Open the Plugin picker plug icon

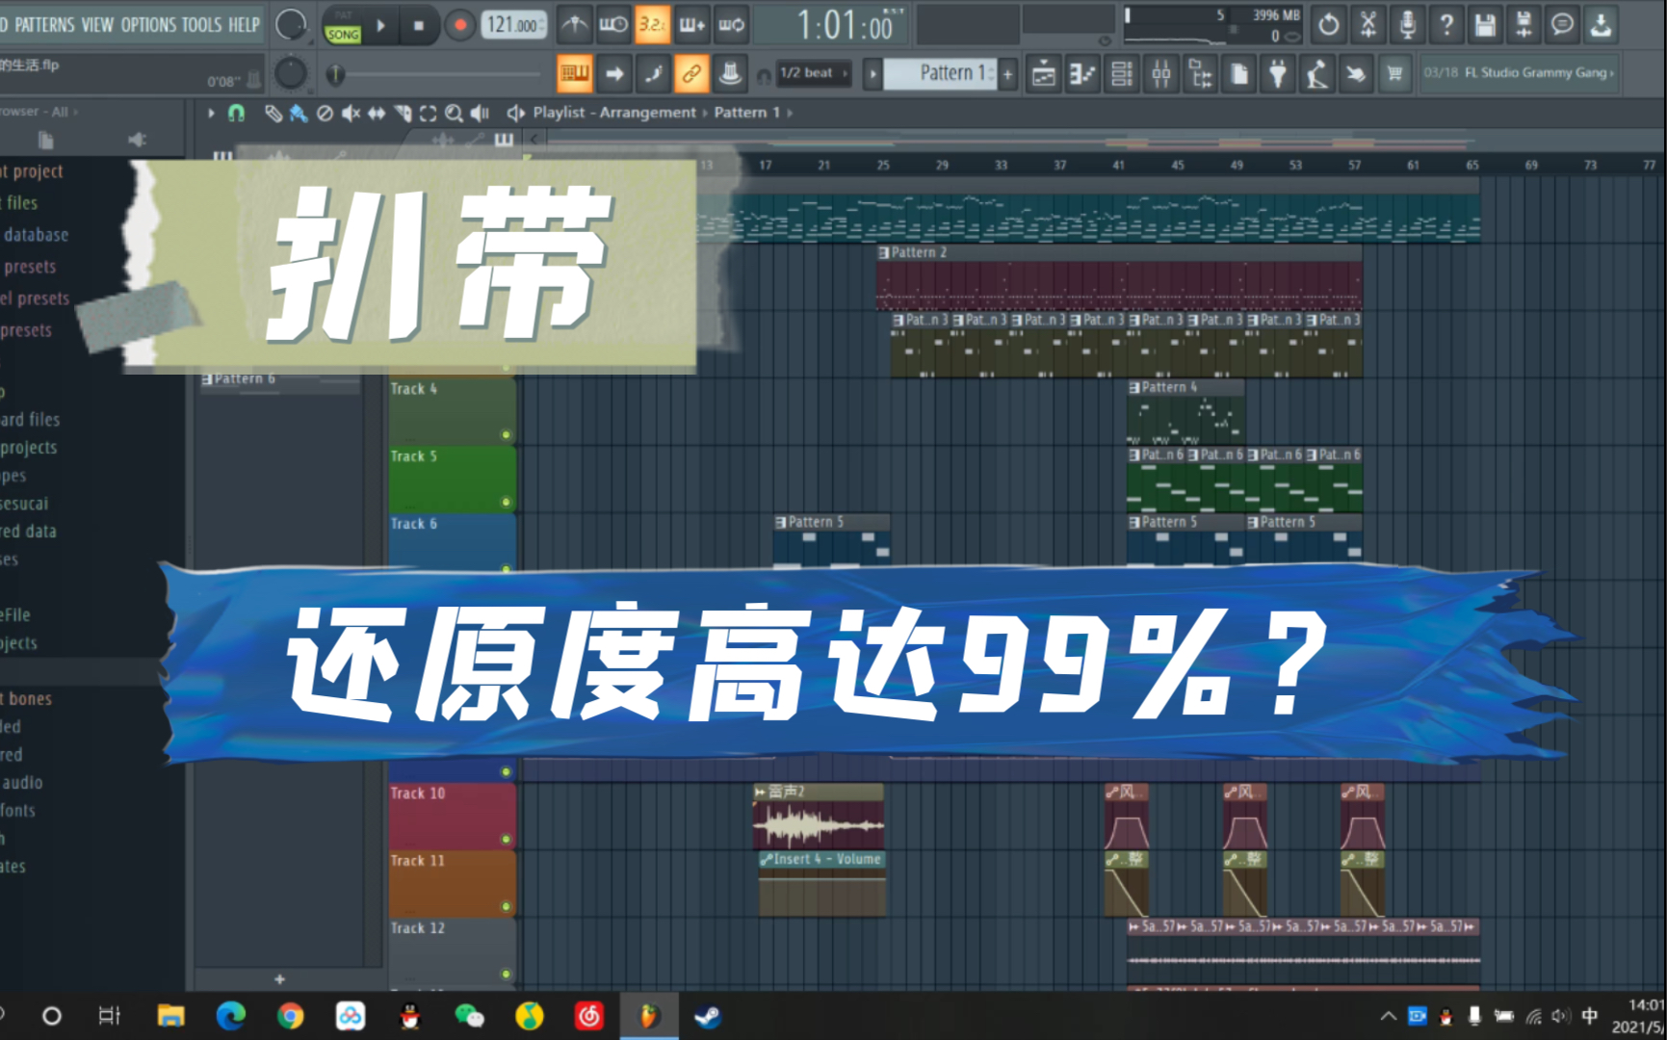[1278, 73]
